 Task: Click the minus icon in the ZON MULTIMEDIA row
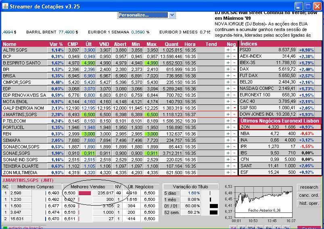point(234,173)
